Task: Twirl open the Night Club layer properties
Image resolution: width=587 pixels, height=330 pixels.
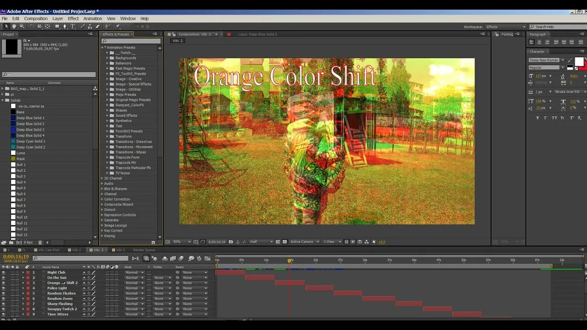Action: pos(23,272)
